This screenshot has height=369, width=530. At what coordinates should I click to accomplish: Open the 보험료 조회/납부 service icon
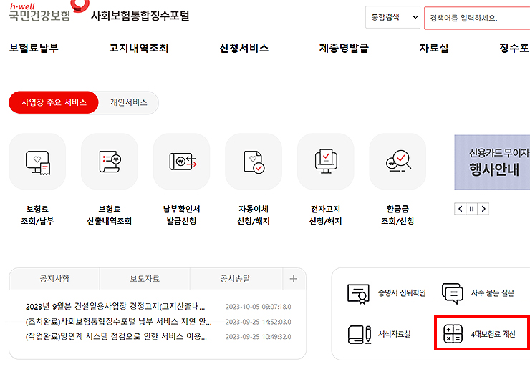click(37, 162)
